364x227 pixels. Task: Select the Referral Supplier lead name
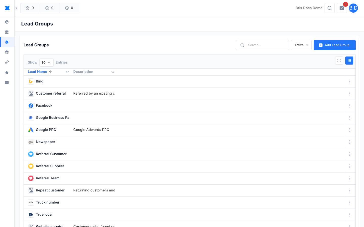[x=50, y=166]
